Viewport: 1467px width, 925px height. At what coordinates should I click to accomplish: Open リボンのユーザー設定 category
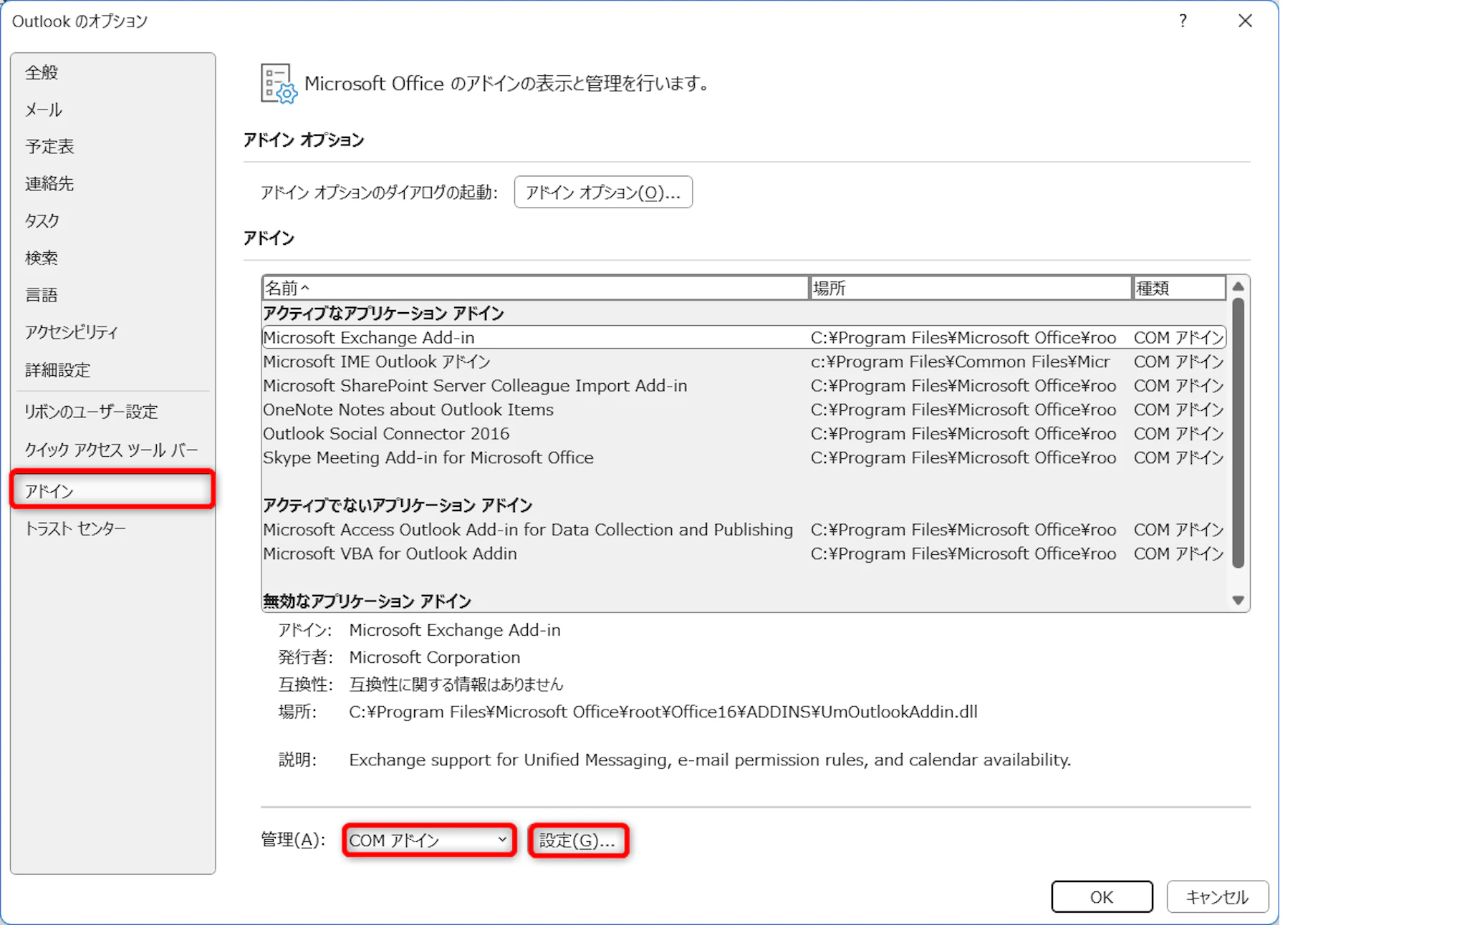[x=91, y=412]
